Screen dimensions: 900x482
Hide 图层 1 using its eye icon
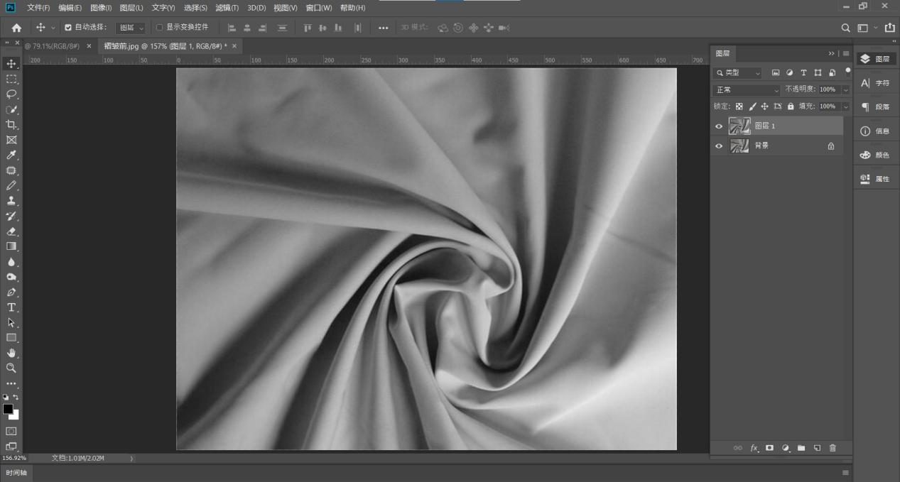719,126
